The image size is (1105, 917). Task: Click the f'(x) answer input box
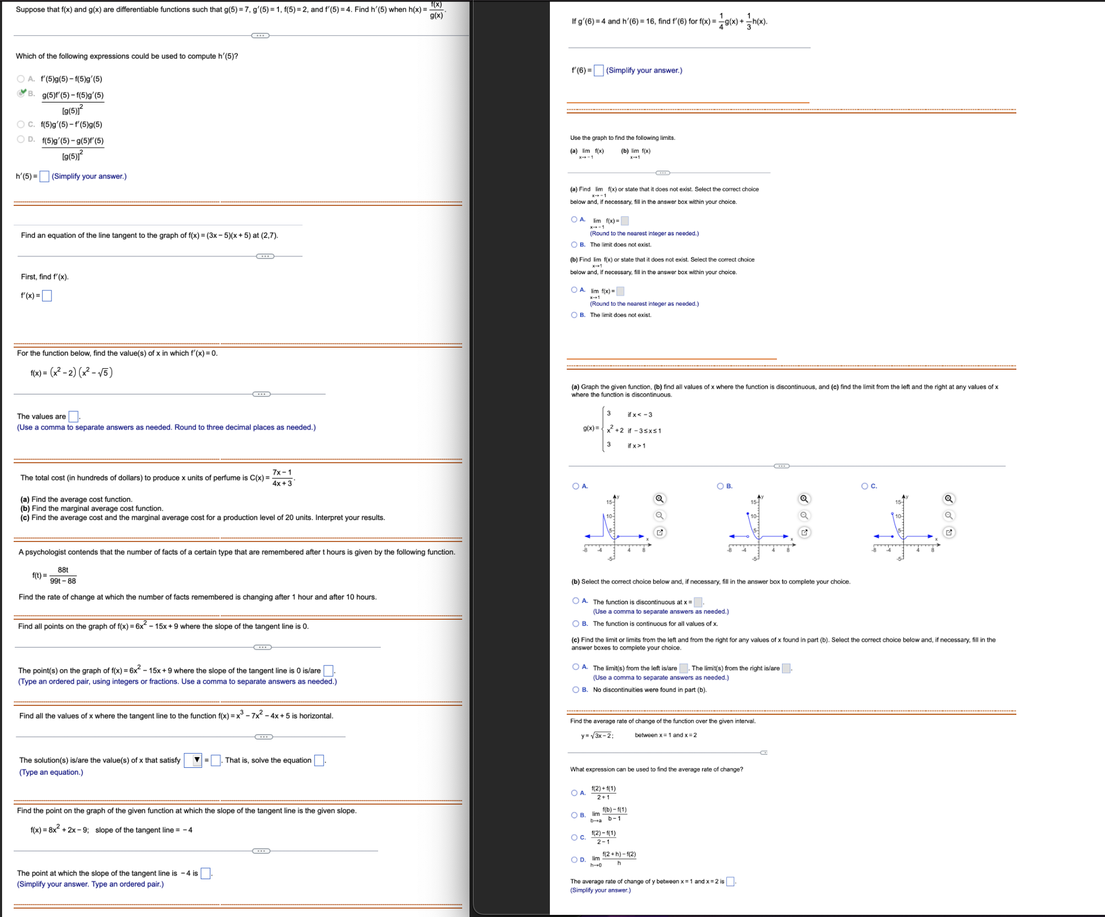pyautogui.click(x=48, y=296)
